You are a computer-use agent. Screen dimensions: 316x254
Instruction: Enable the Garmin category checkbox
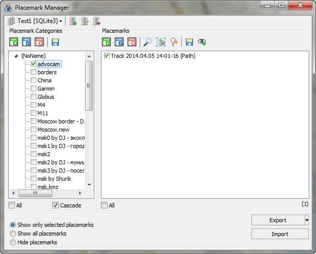coord(33,89)
